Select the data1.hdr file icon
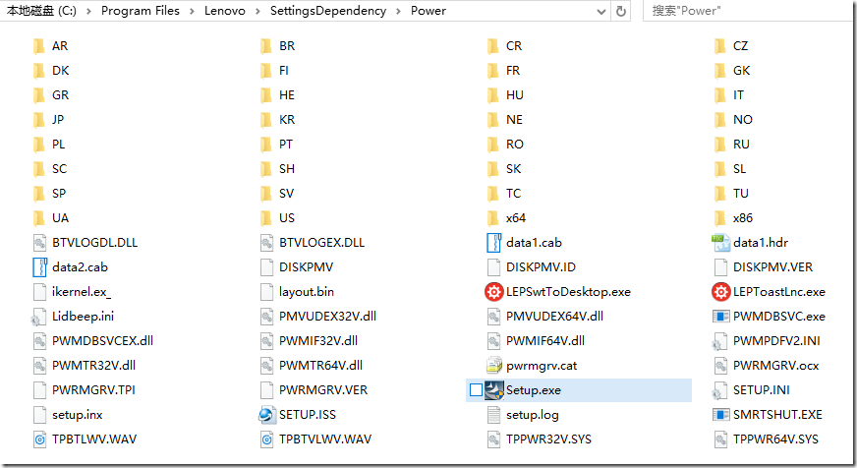 point(721,243)
